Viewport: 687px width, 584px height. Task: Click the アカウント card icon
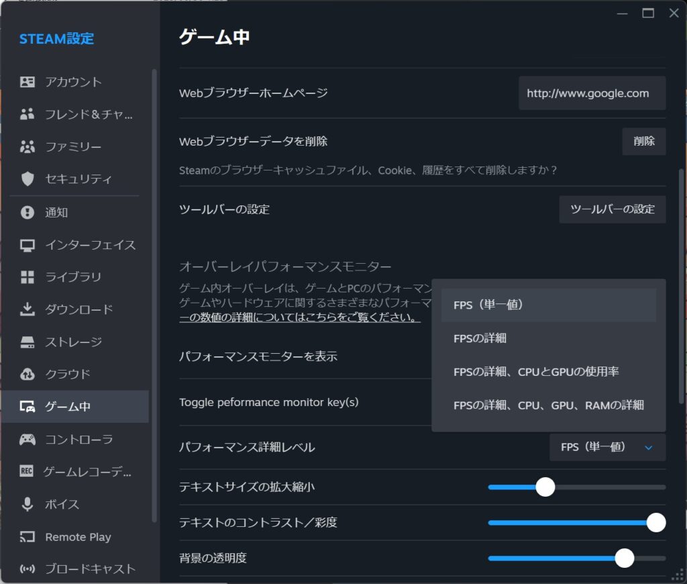(27, 82)
